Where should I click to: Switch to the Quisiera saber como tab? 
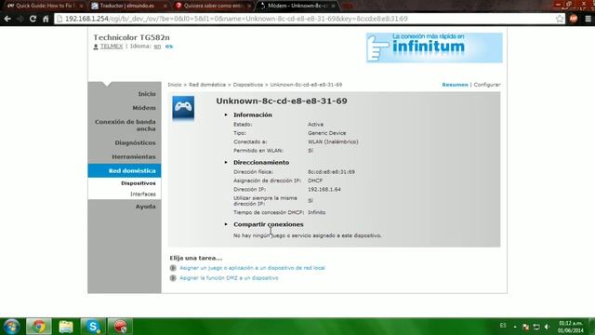point(213,6)
